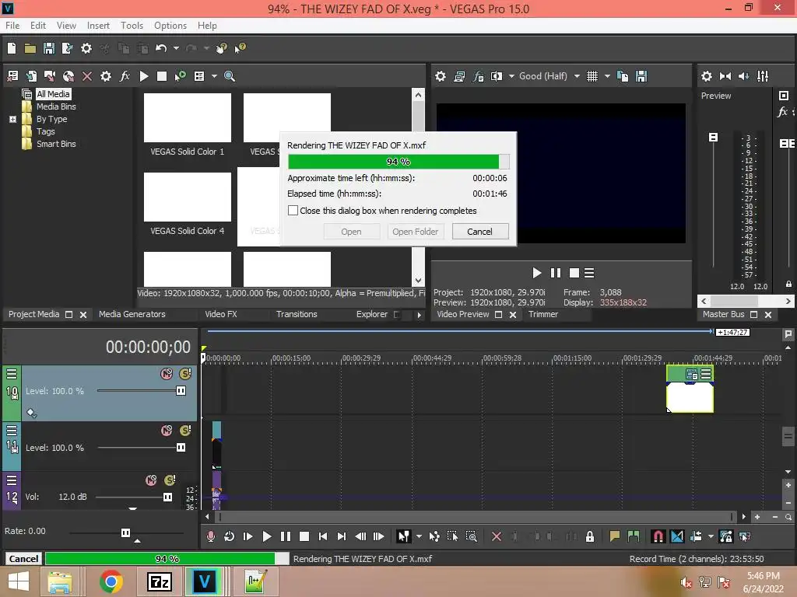The width and height of the screenshot is (797, 597).
Task: Click the New project icon
Action: (12, 48)
